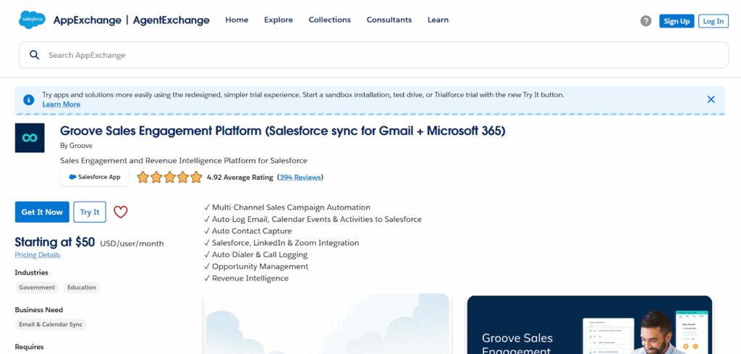
Task: Open the Pricing Details link
Action: (x=38, y=255)
